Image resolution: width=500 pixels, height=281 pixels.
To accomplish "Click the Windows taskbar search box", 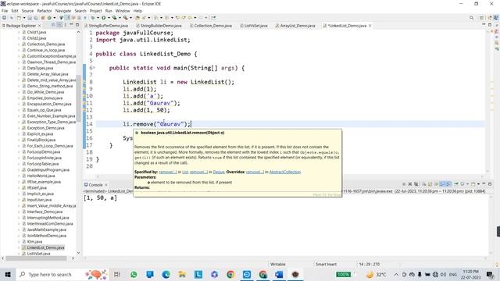I will 62,274.
